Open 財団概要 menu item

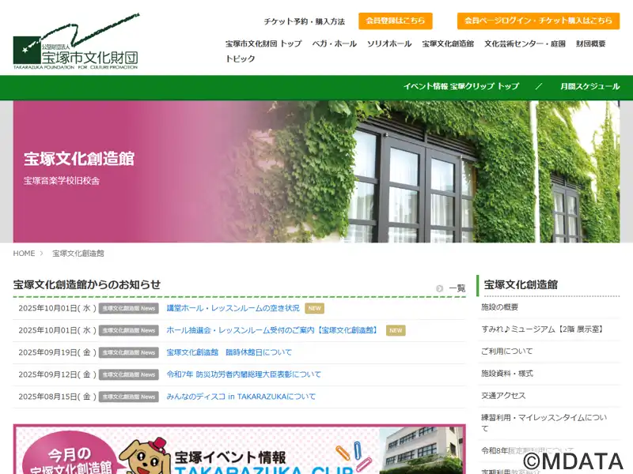590,43
